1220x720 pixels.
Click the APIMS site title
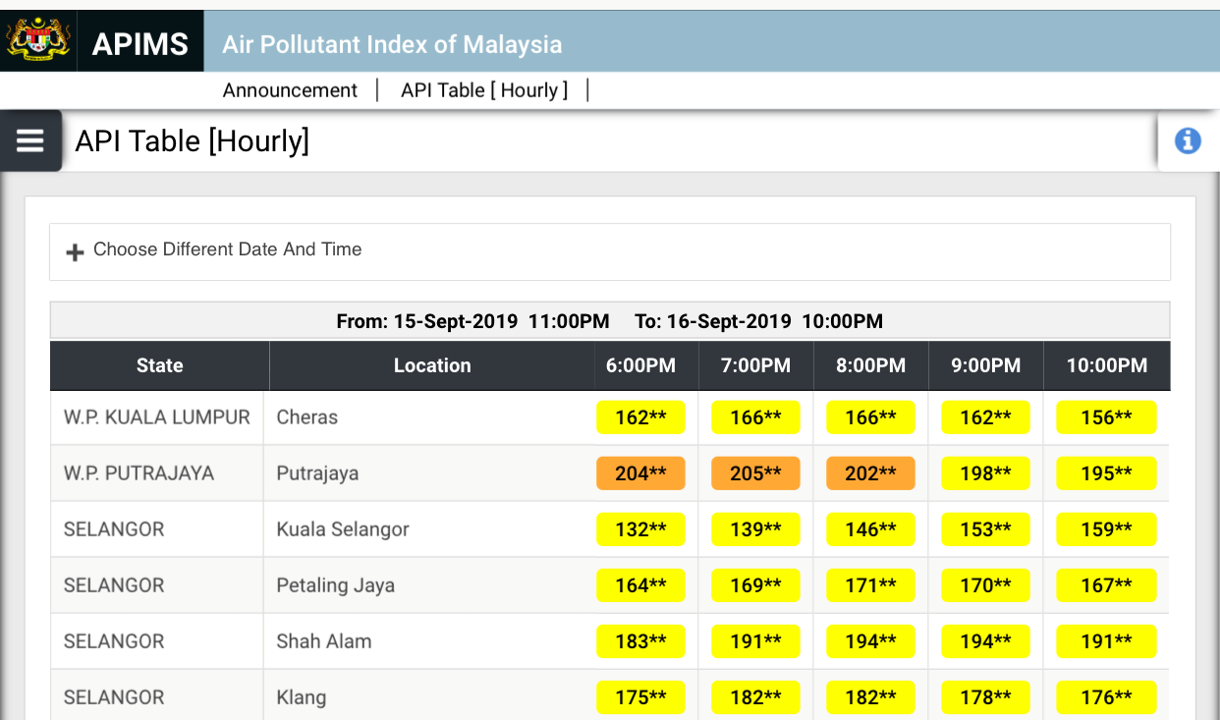140,43
